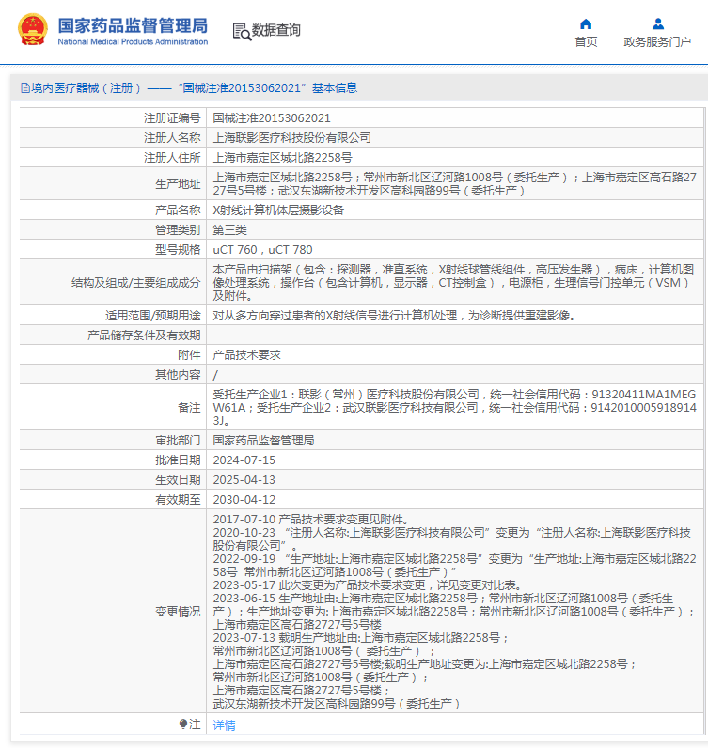Select attachment value 产品技术要求

[247, 354]
